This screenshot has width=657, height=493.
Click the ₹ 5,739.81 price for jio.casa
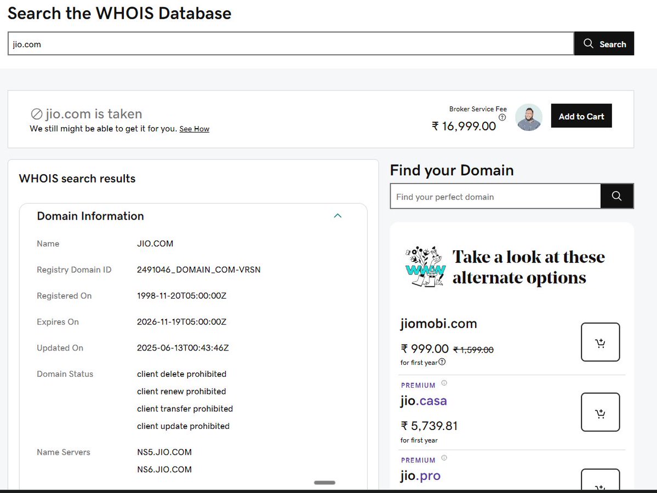click(x=429, y=426)
